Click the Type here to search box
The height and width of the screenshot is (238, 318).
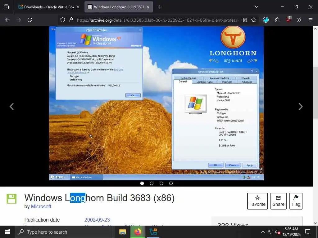point(65,232)
